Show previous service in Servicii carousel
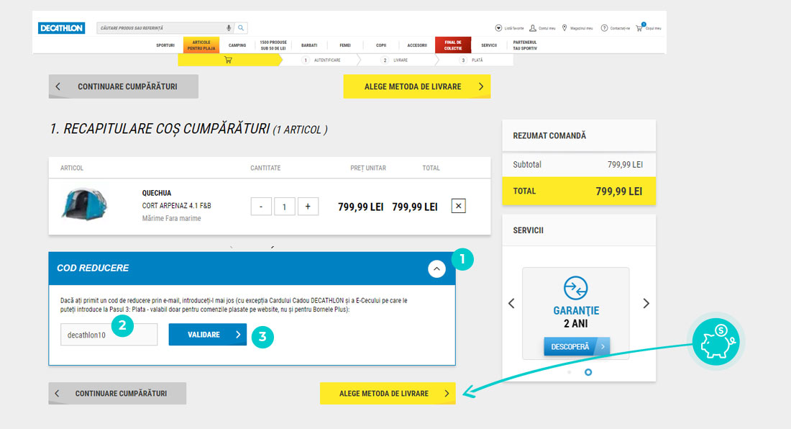This screenshot has width=791, height=429. click(511, 303)
